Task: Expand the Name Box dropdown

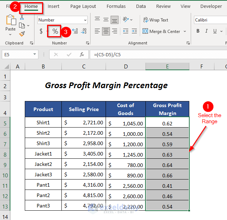Action: [34, 54]
